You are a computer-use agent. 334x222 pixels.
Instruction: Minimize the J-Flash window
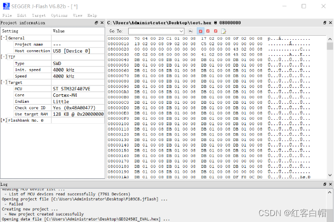coord(284,6)
